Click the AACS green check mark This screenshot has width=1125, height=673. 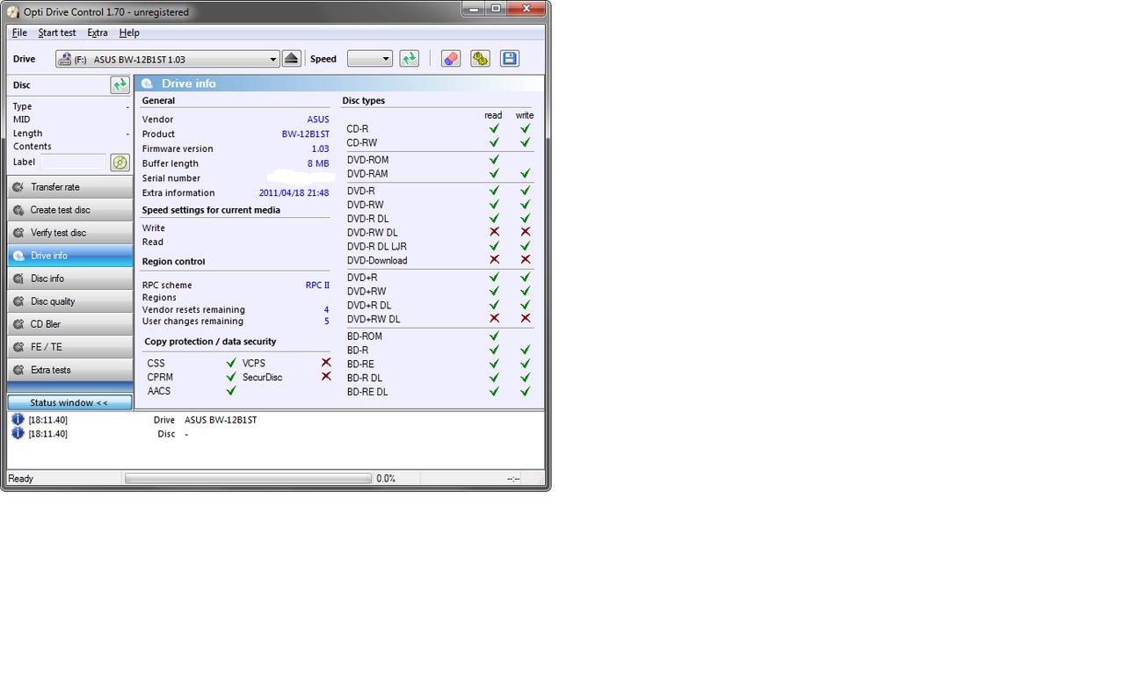(231, 391)
